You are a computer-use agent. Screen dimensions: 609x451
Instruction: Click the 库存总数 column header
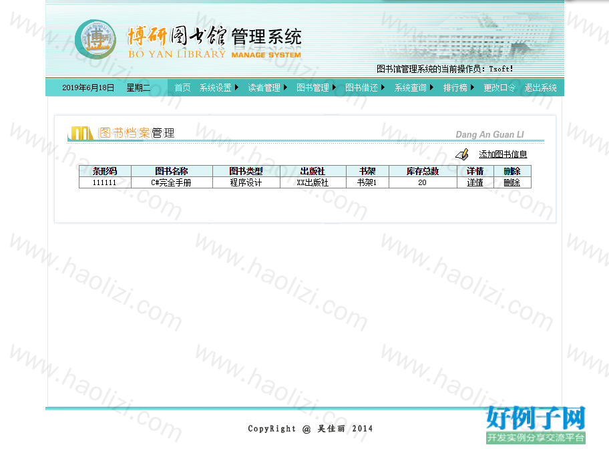pos(423,171)
